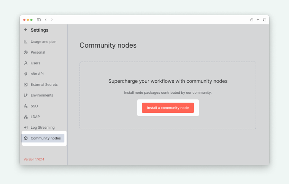Click the Usage and plan chart icon
This screenshot has height=184, width=289.
(x=25, y=42)
